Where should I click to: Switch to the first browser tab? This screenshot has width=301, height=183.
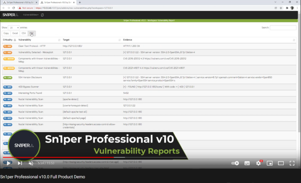(x=20, y=2)
